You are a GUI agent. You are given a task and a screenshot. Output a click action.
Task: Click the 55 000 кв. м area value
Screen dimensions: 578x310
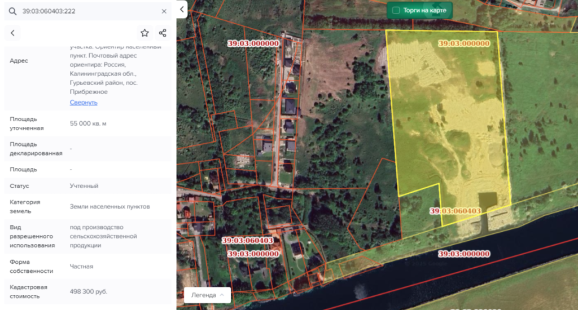pyautogui.click(x=88, y=123)
